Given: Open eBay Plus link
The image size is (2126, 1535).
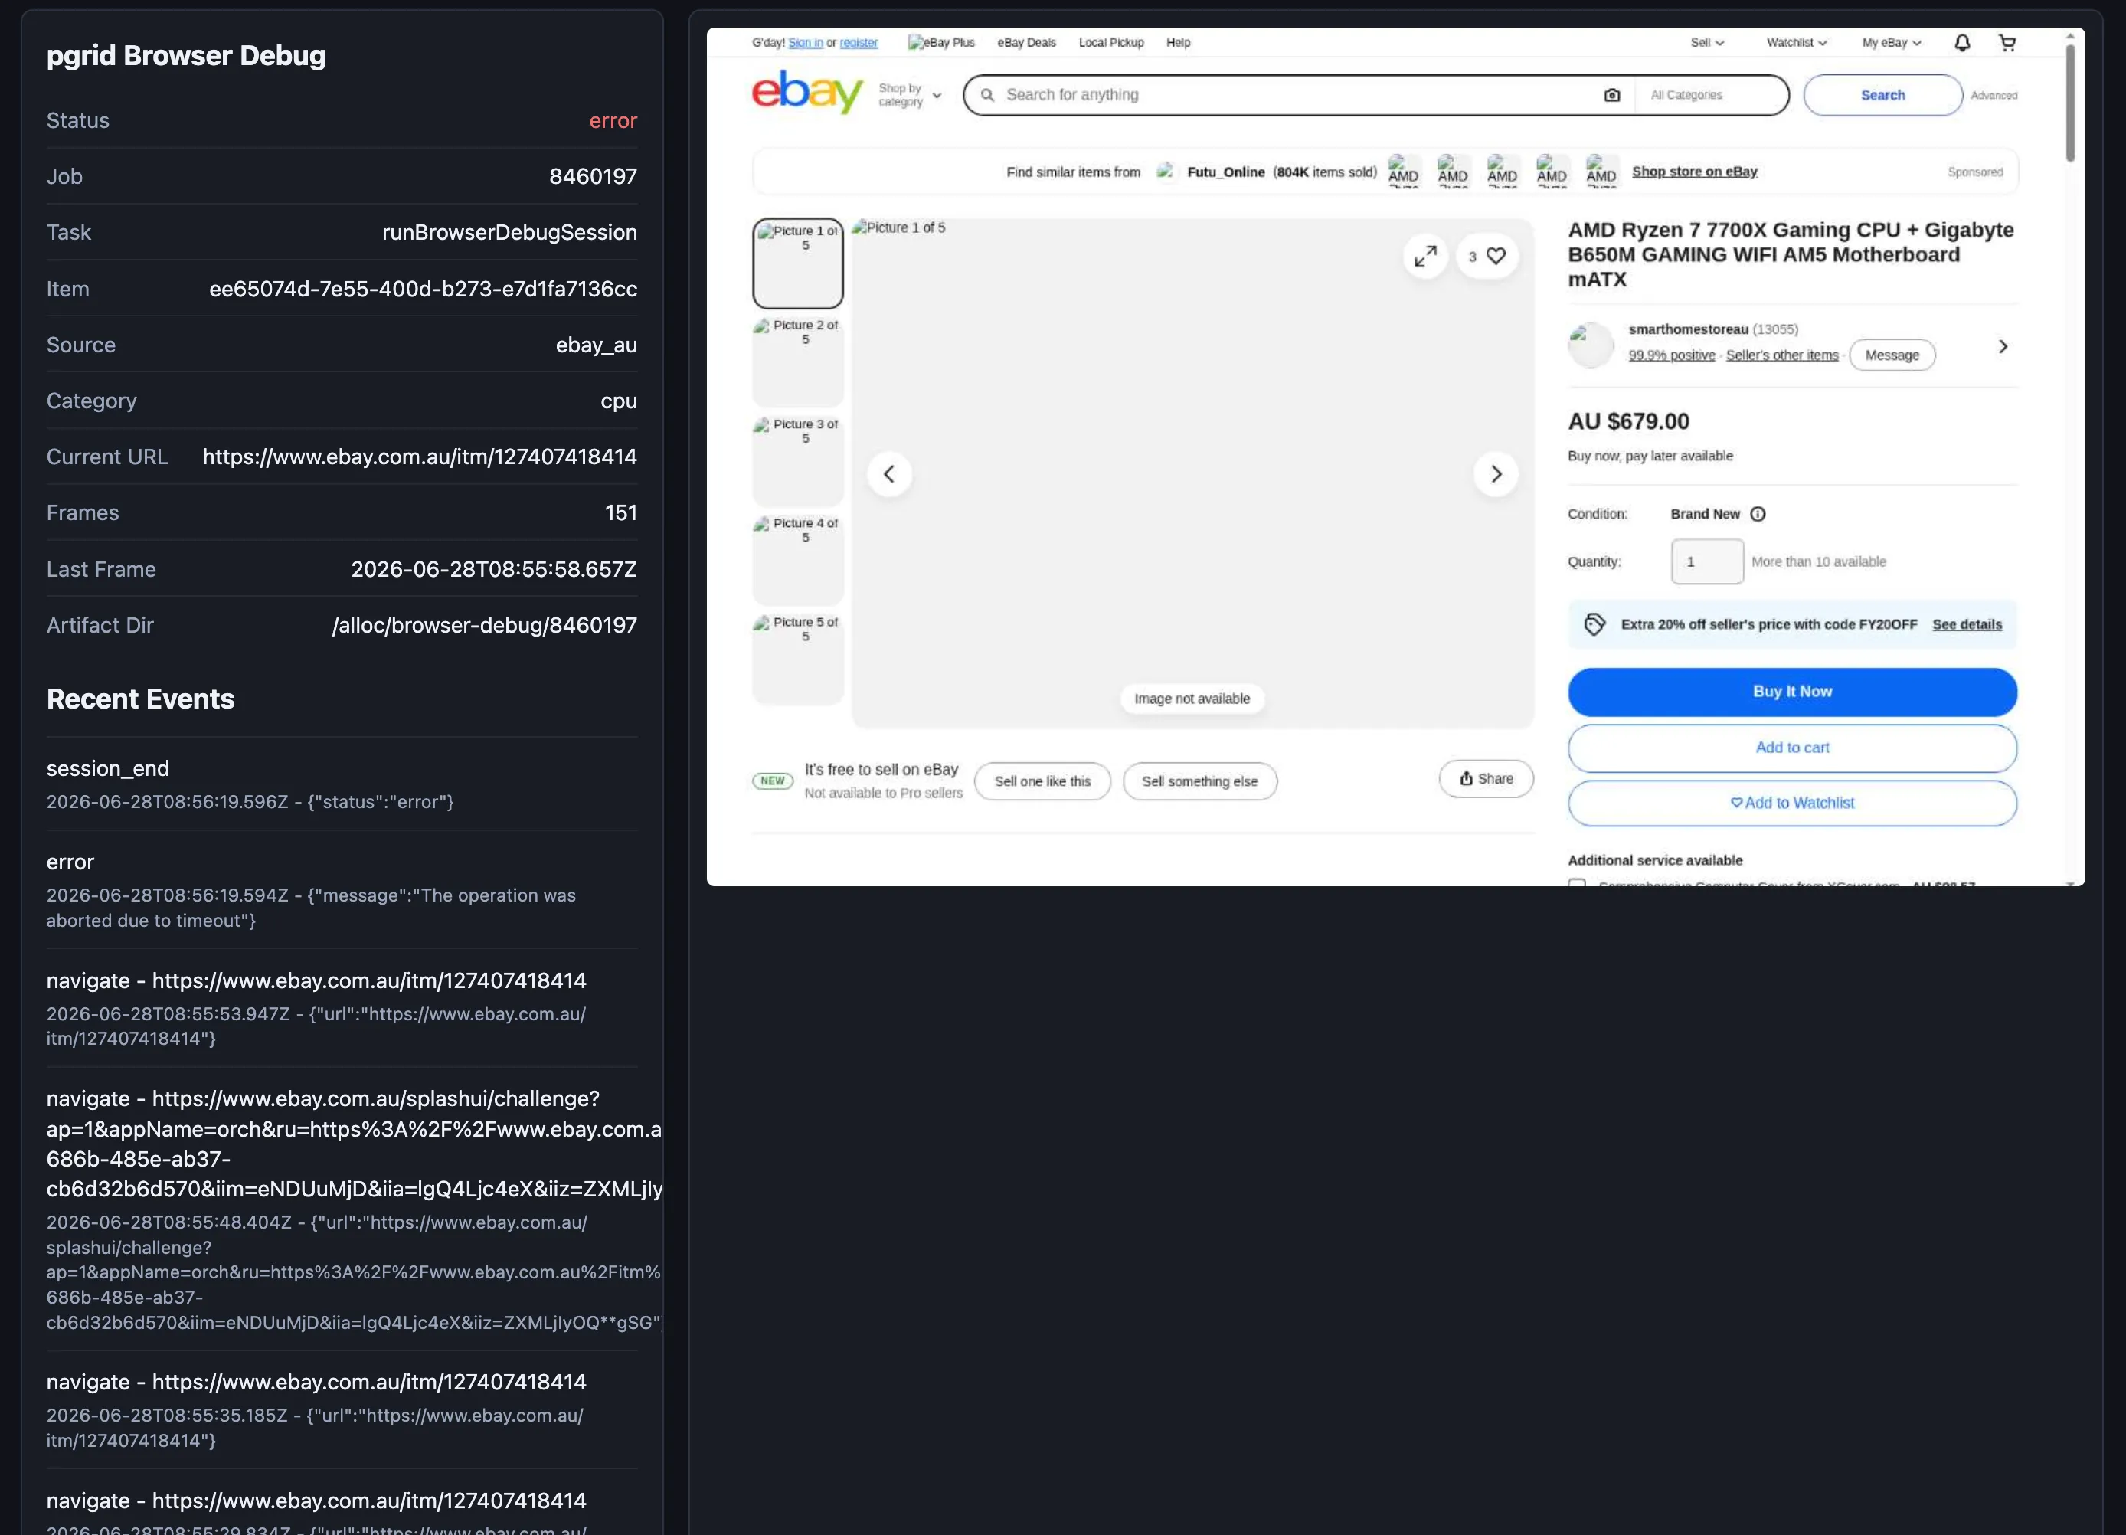Looking at the screenshot, I should pos(941,42).
